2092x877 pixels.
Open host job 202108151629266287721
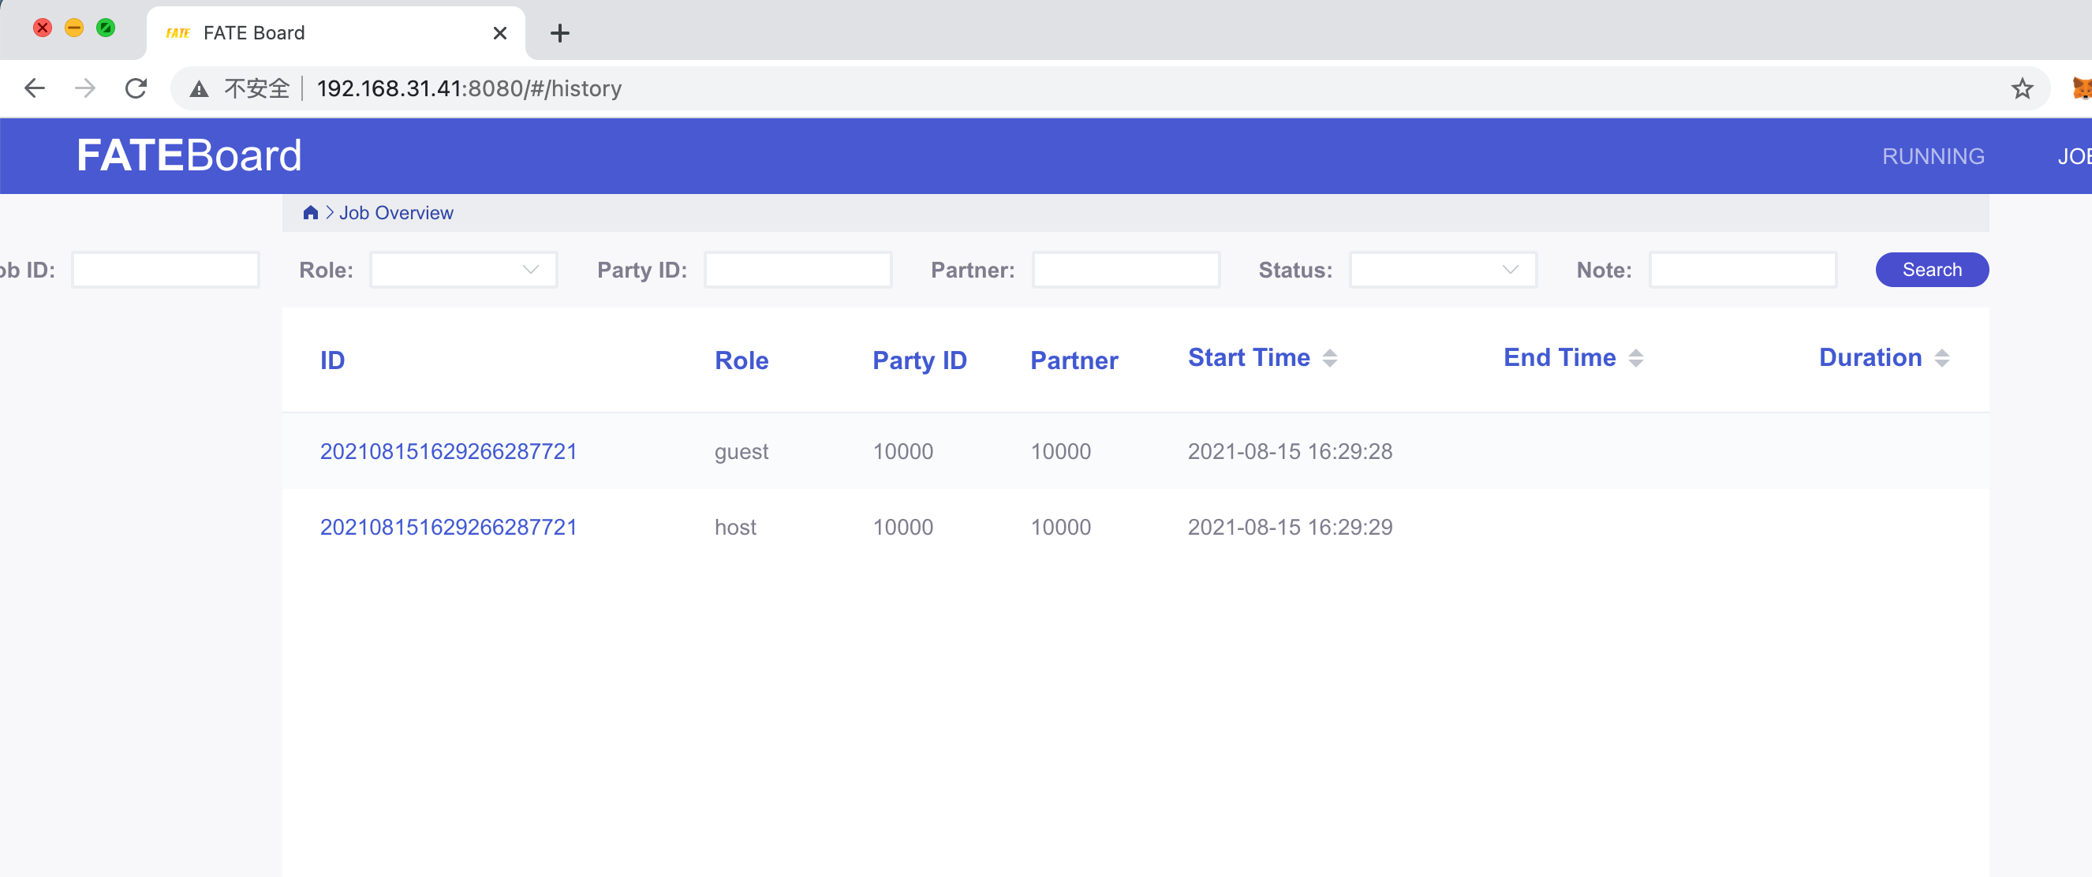pyautogui.click(x=448, y=527)
